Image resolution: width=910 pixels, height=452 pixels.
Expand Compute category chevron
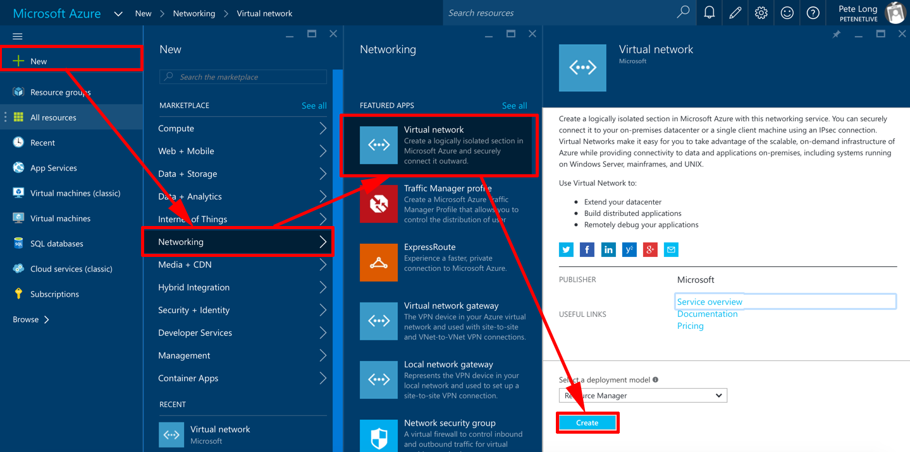click(323, 128)
